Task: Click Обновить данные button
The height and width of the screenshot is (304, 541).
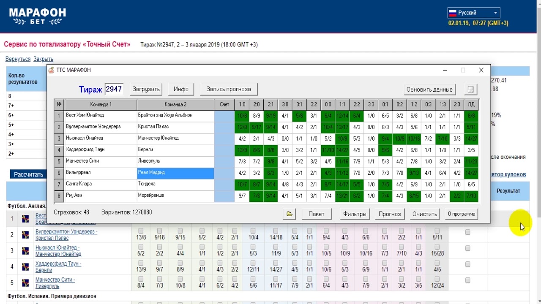Action: point(429,90)
